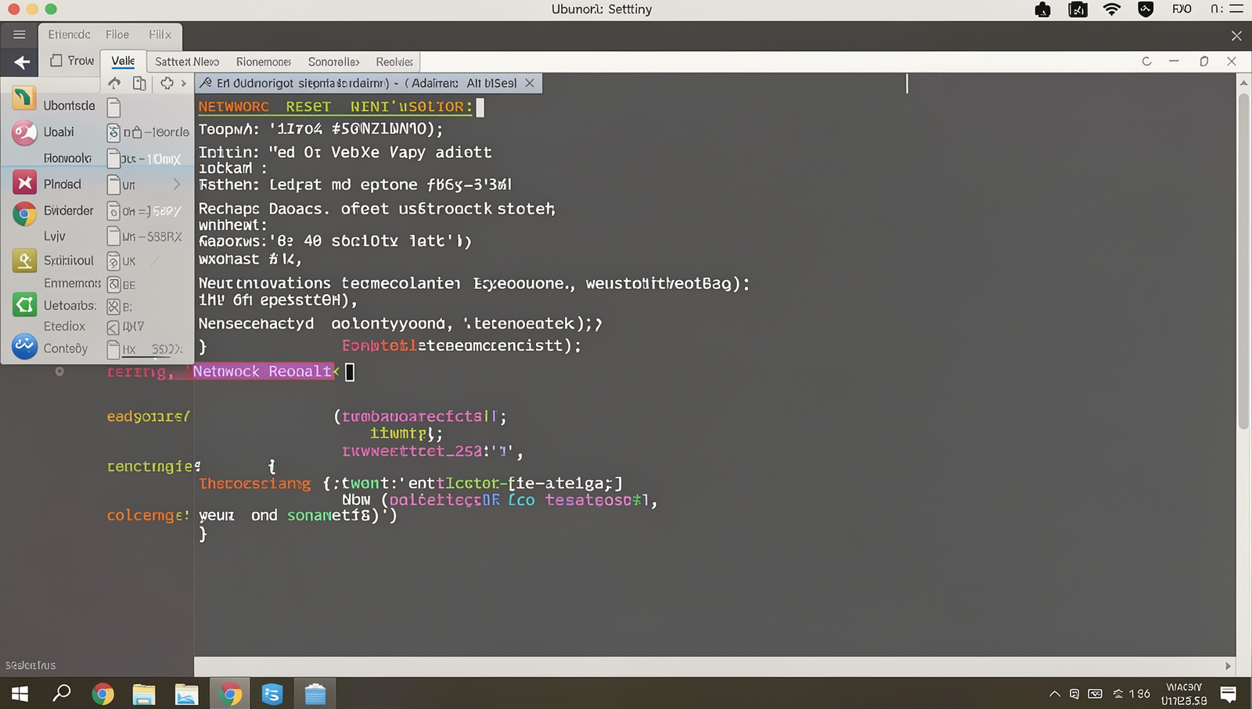Image resolution: width=1252 pixels, height=709 pixels.
Task: Open the Fillx menu
Action: click(160, 34)
